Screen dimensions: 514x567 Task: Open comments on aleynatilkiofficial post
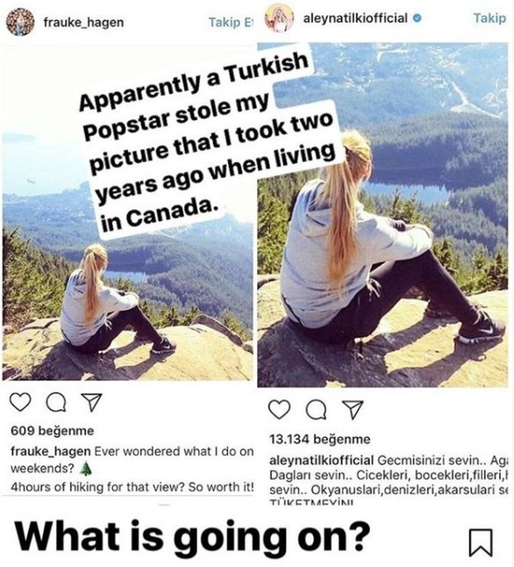click(x=316, y=410)
